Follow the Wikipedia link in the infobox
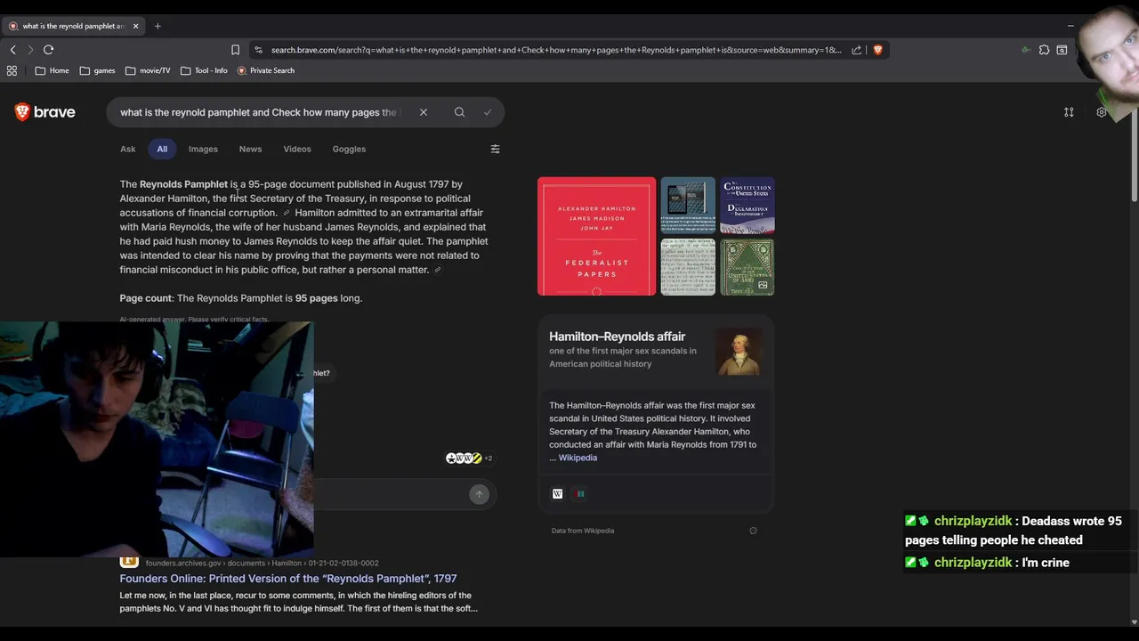The width and height of the screenshot is (1139, 641). click(x=578, y=458)
